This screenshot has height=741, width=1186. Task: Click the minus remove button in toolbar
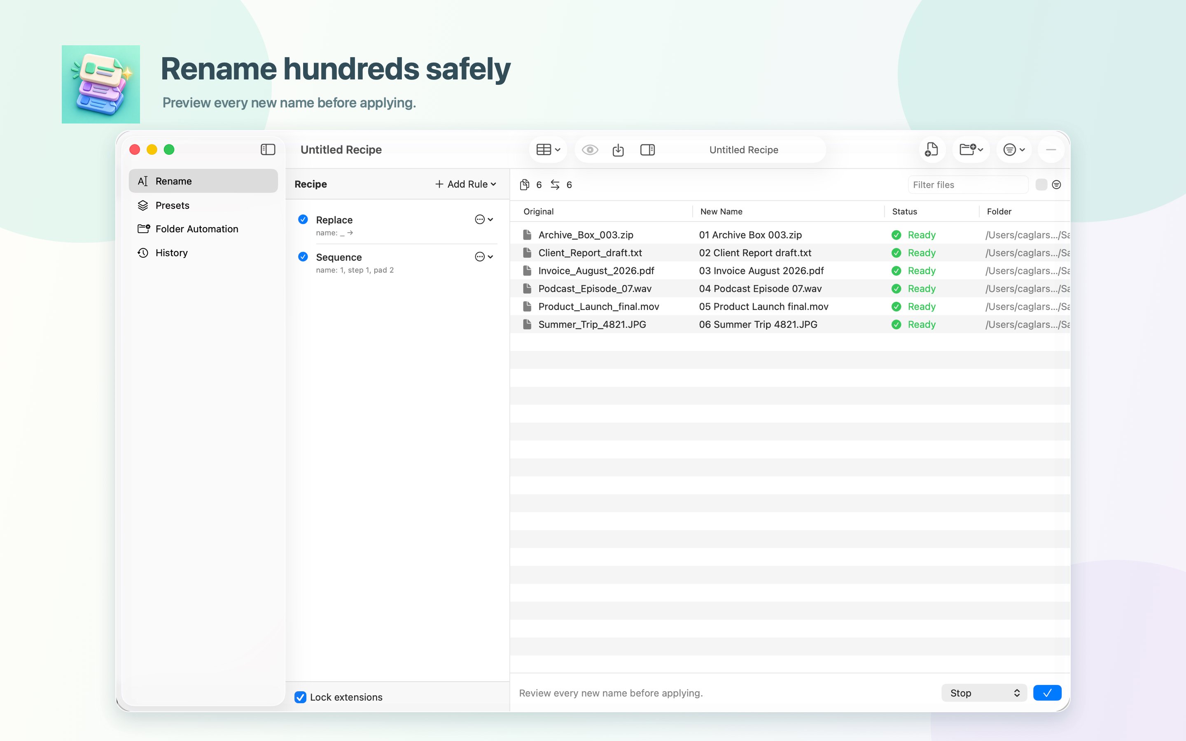point(1051,149)
